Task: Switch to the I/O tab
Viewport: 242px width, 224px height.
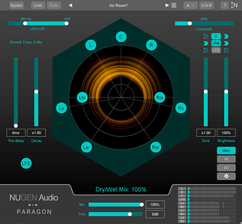Action: (226, 168)
